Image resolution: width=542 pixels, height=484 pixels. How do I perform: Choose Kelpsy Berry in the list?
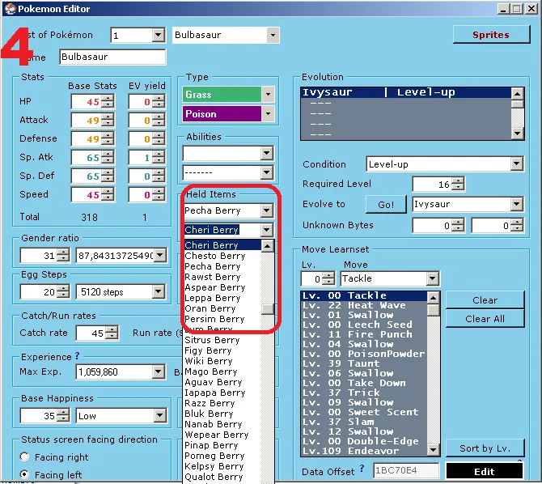[222, 466]
